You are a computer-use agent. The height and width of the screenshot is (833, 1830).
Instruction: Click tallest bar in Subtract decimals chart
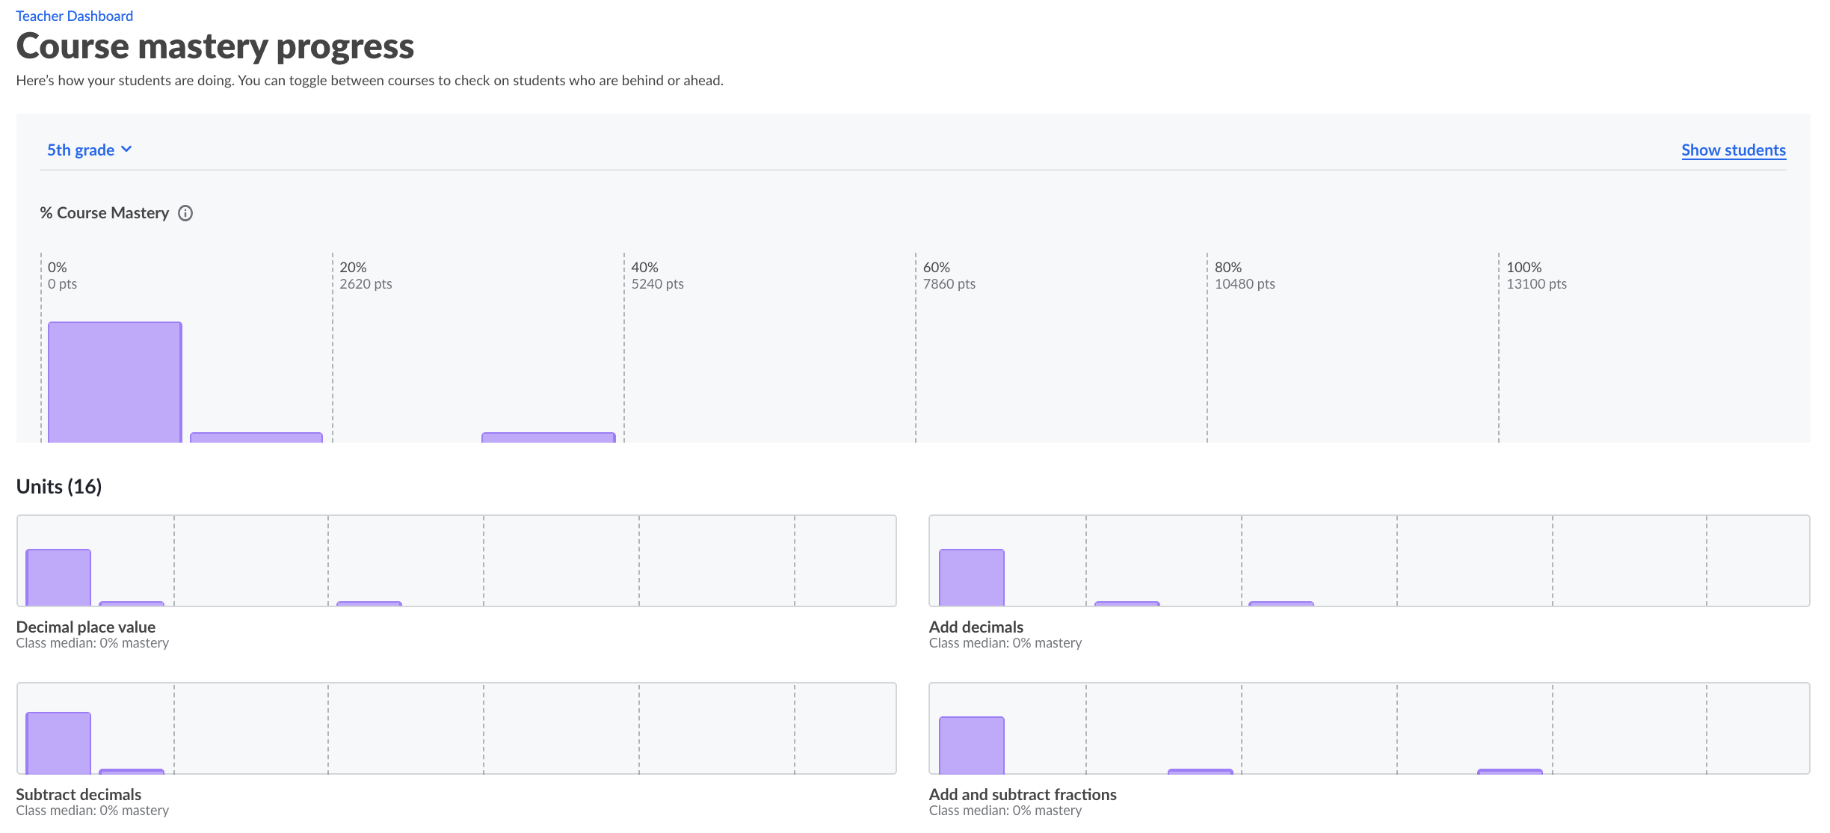(58, 743)
